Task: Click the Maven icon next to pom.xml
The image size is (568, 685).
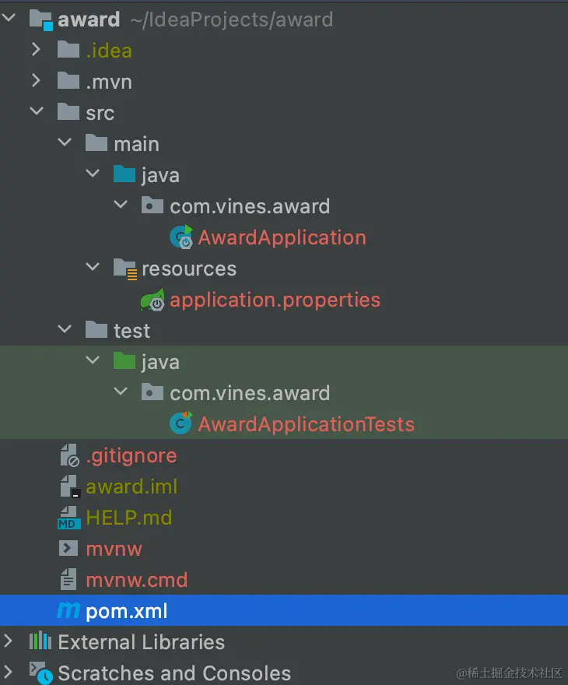Action: (x=68, y=610)
